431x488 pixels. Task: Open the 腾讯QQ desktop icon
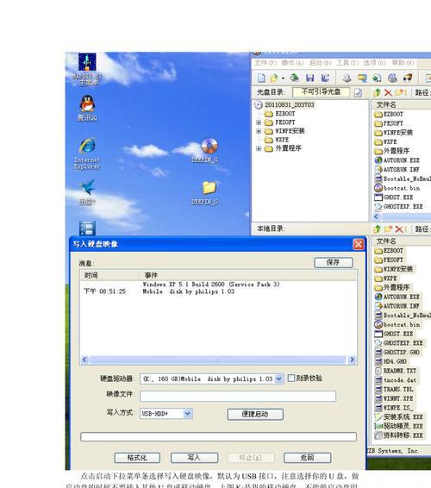(x=87, y=108)
